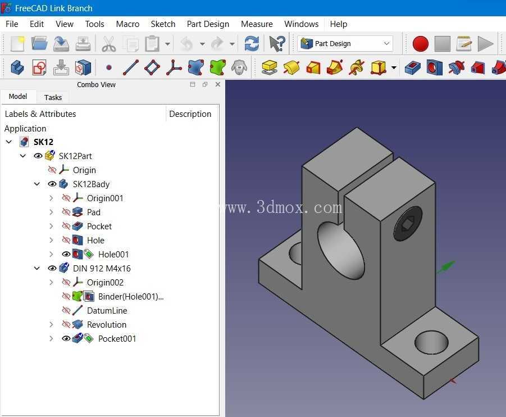Float the Combo View panel

click(x=205, y=84)
